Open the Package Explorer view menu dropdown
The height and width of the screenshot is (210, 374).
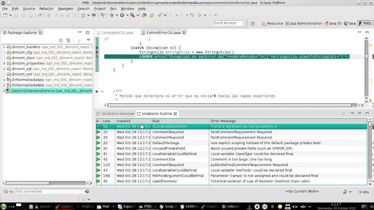pyautogui.click(x=88, y=40)
